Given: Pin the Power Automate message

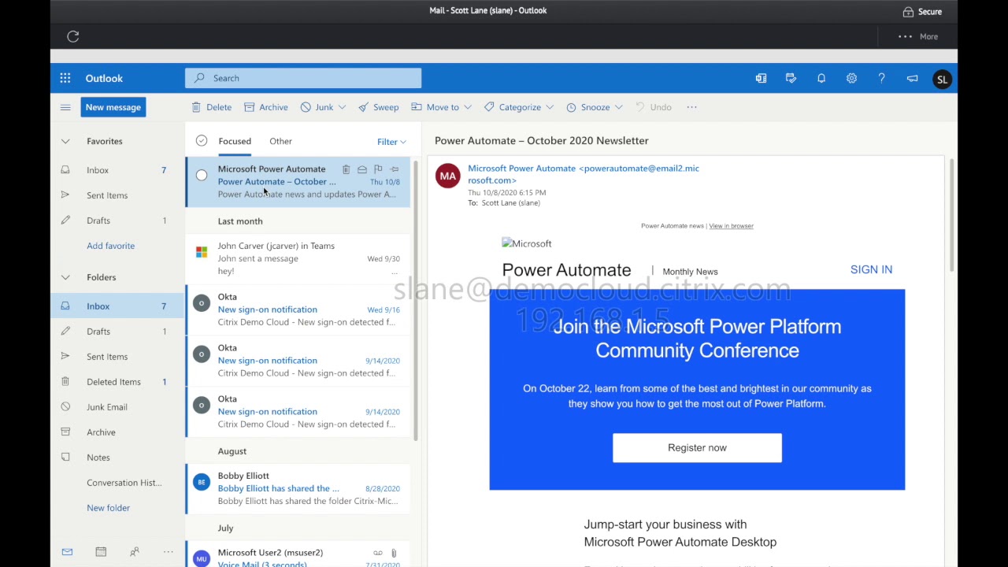Looking at the screenshot, I should [395, 169].
